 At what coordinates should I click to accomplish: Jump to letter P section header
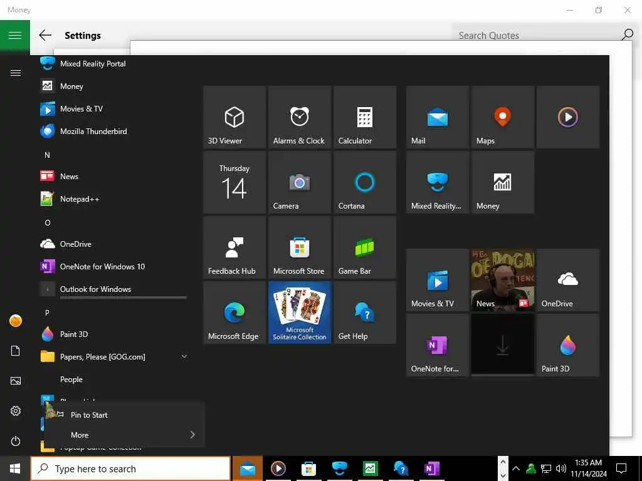[47, 313]
